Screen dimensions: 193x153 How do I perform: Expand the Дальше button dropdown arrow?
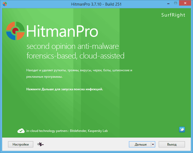click(153, 144)
